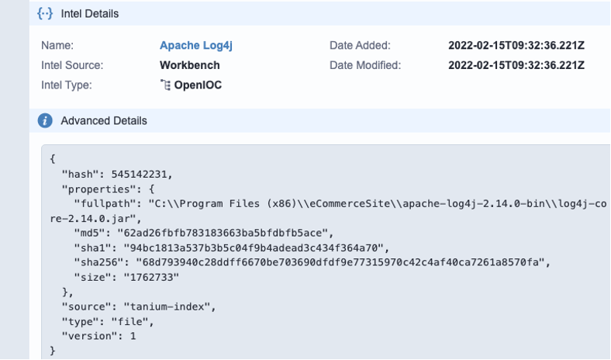
Task: Click the Date Modified label
Action: (365, 65)
